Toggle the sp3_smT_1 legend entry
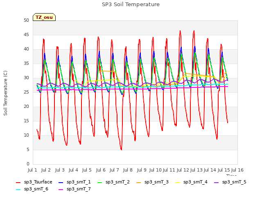 click(x=75, y=182)
